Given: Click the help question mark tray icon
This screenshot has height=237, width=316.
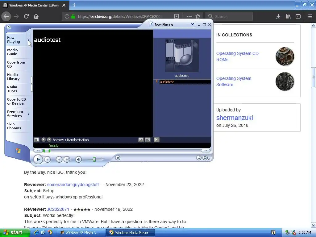Looking at the screenshot, I should pyautogui.click(x=273, y=232).
